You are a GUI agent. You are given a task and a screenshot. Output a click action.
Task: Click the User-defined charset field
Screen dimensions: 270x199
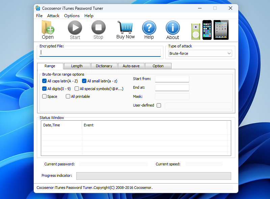(x=198, y=106)
